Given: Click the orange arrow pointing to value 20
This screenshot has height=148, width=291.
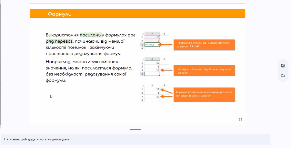Looking at the screenshot, I should click(x=167, y=96).
